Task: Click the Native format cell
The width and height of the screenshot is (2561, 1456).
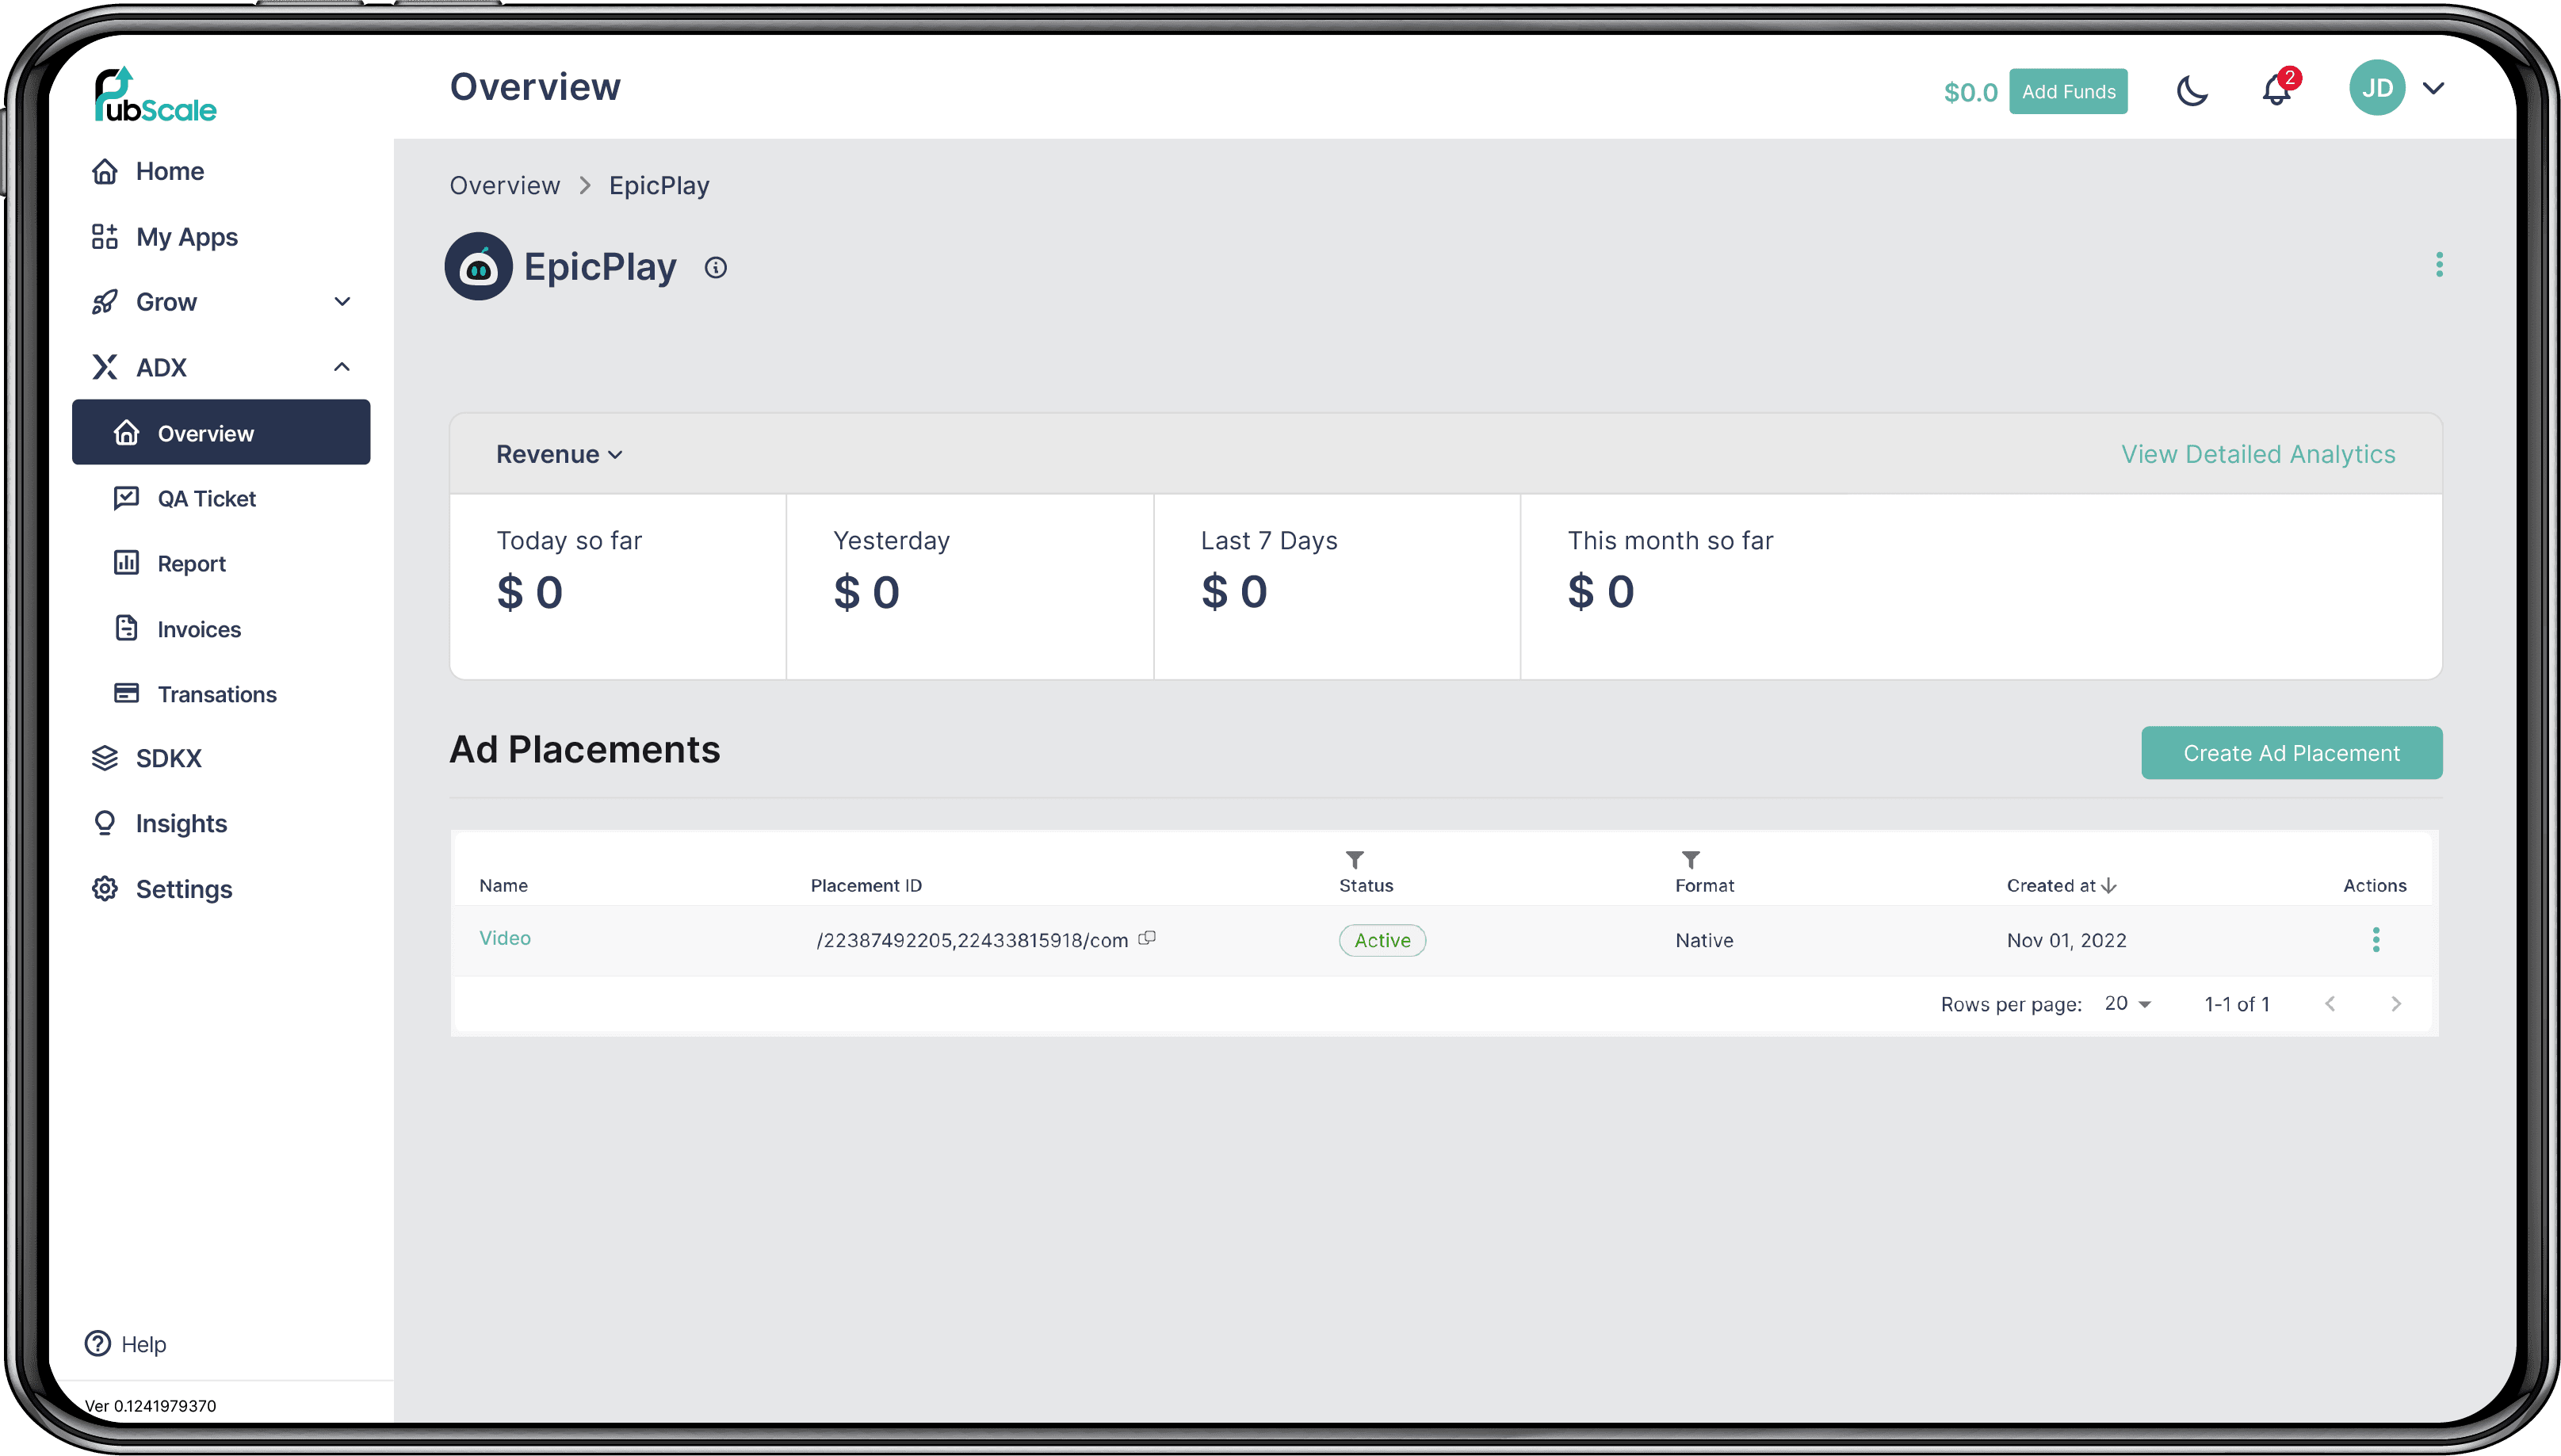Action: pyautogui.click(x=1704, y=941)
